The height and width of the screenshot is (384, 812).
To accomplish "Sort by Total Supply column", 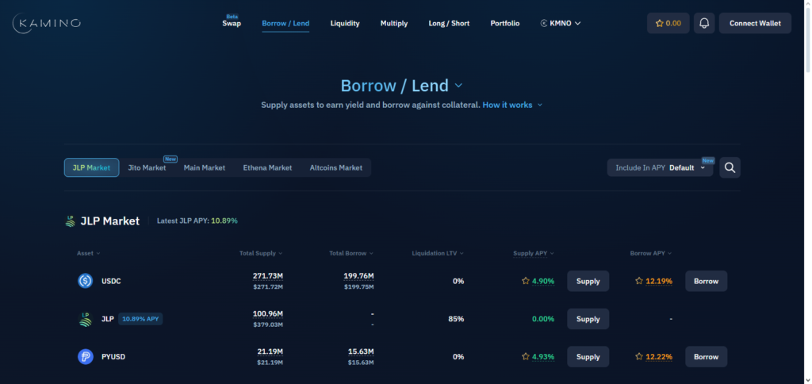I will tap(261, 253).
